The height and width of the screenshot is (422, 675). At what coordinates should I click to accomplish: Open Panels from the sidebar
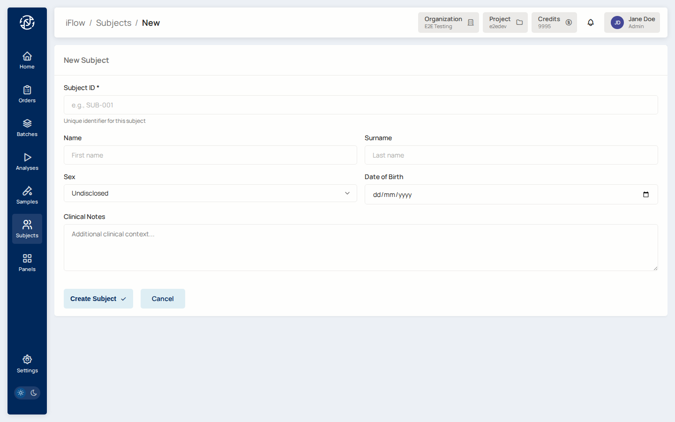pyautogui.click(x=27, y=263)
